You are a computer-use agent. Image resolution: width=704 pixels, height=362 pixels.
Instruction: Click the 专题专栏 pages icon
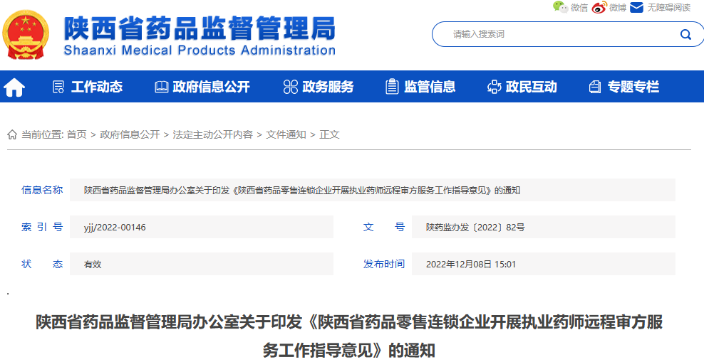pyautogui.click(x=595, y=87)
